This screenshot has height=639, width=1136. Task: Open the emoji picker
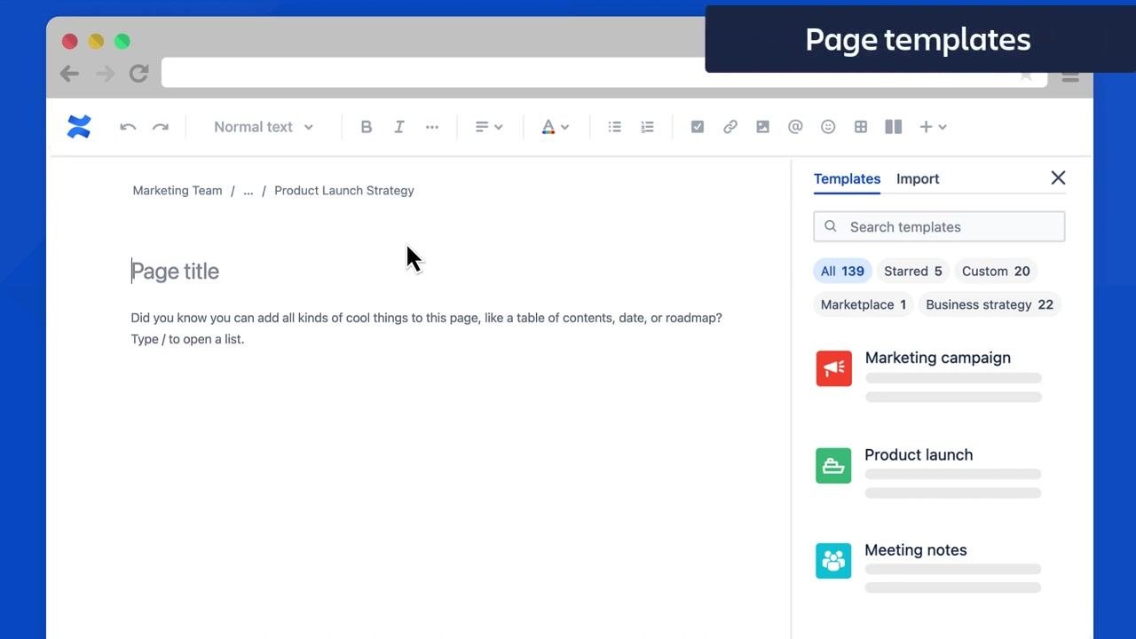point(828,127)
